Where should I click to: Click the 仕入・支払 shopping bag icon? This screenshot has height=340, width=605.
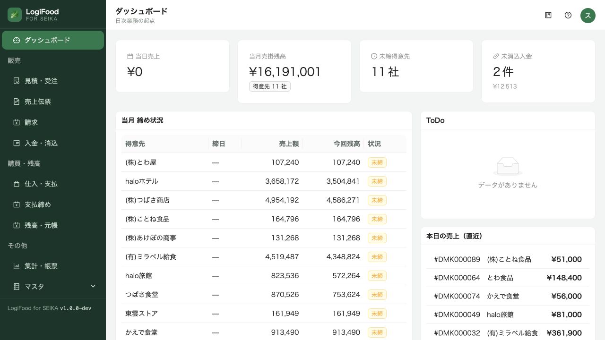click(x=17, y=184)
